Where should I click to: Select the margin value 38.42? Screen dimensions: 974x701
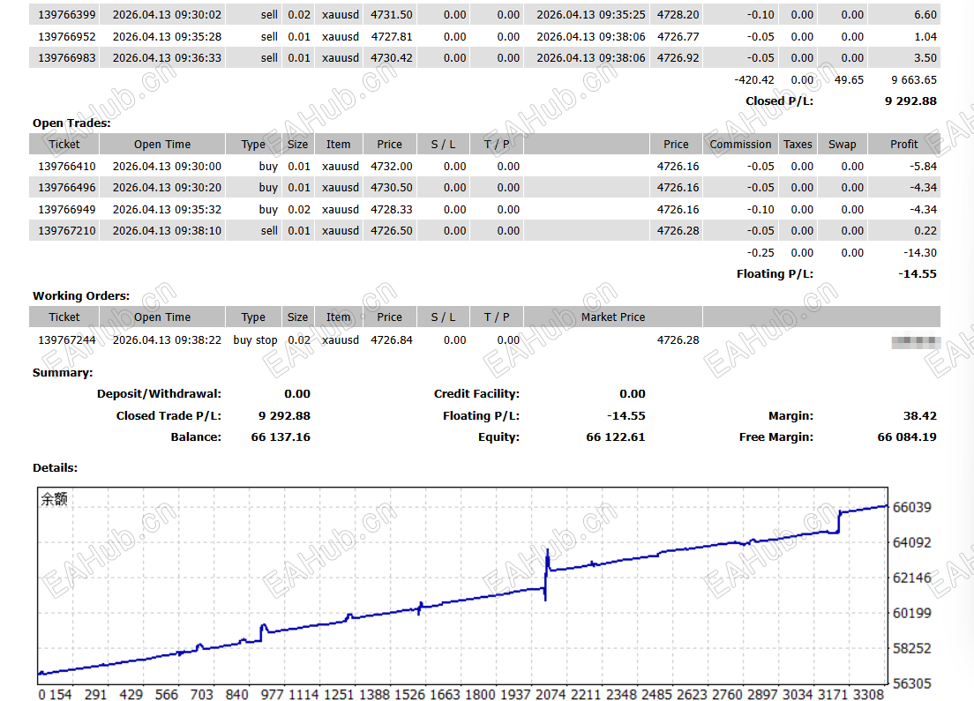[920, 415]
